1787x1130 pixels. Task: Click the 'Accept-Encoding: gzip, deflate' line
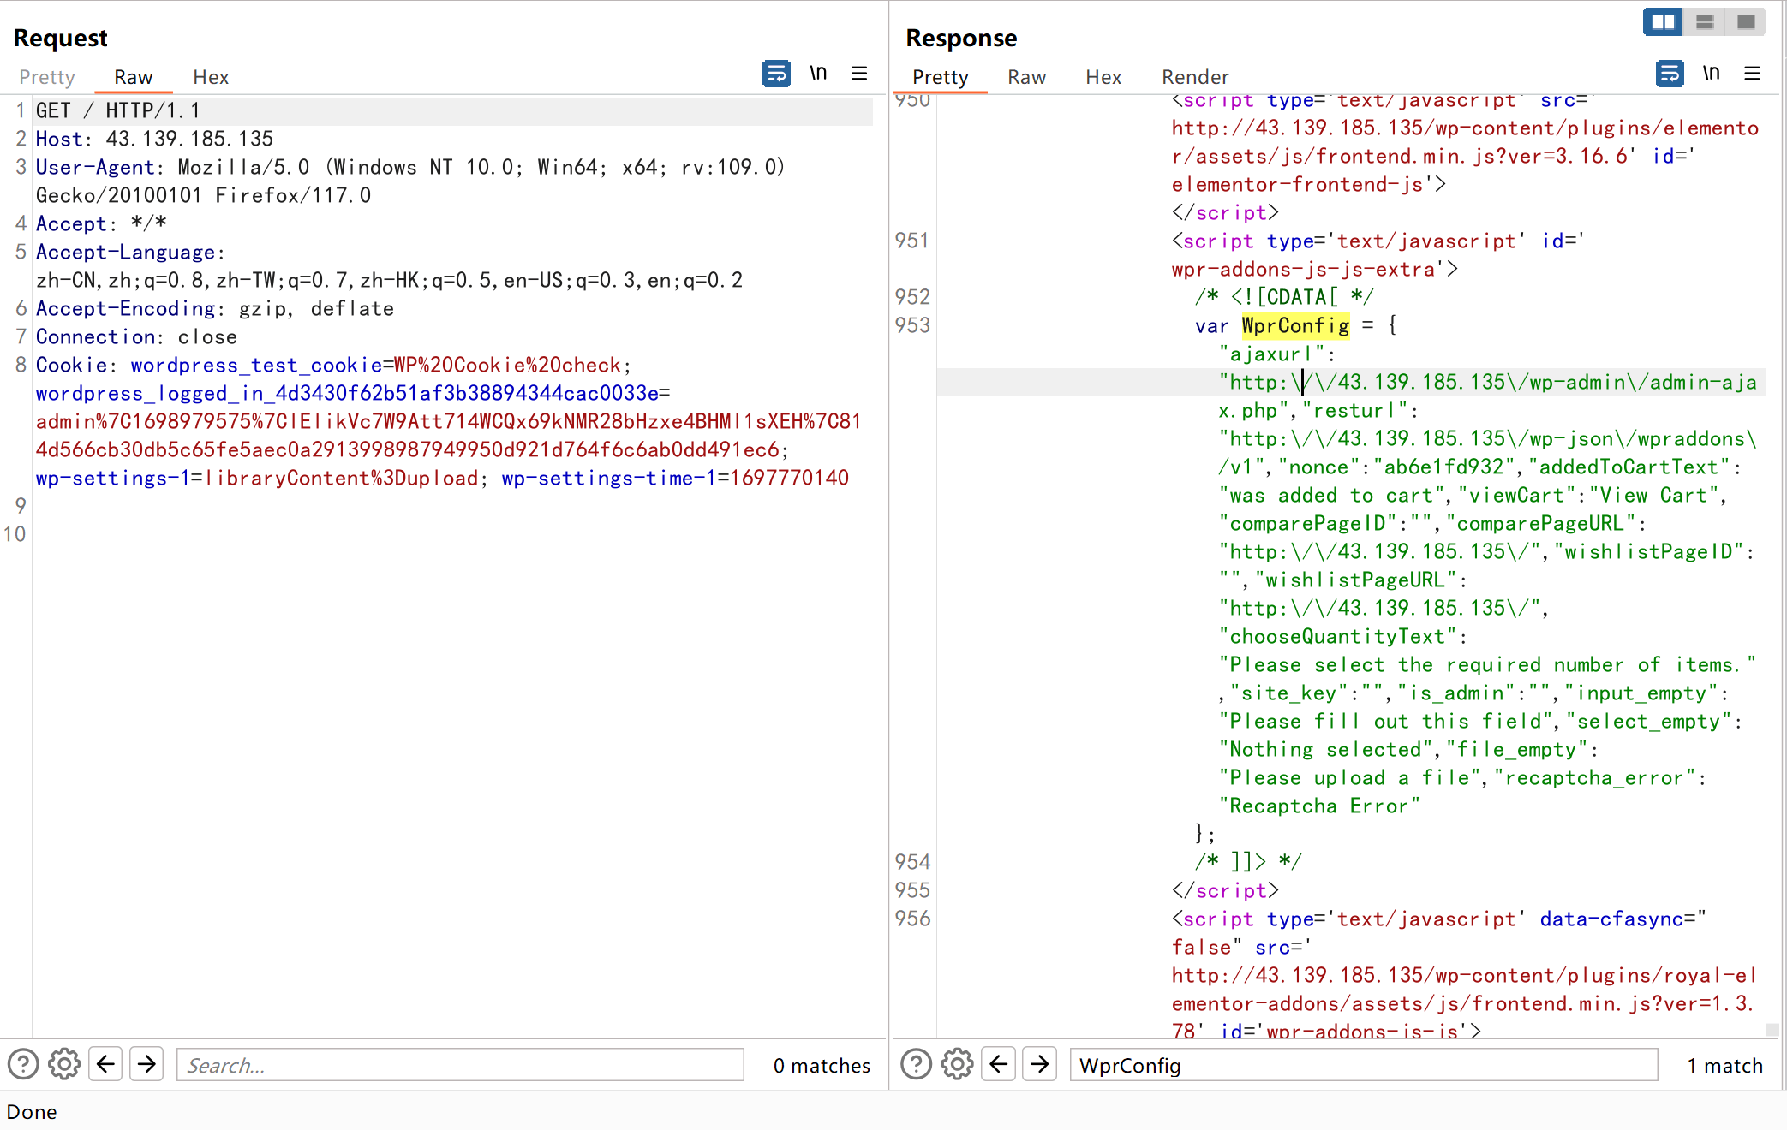(x=215, y=308)
